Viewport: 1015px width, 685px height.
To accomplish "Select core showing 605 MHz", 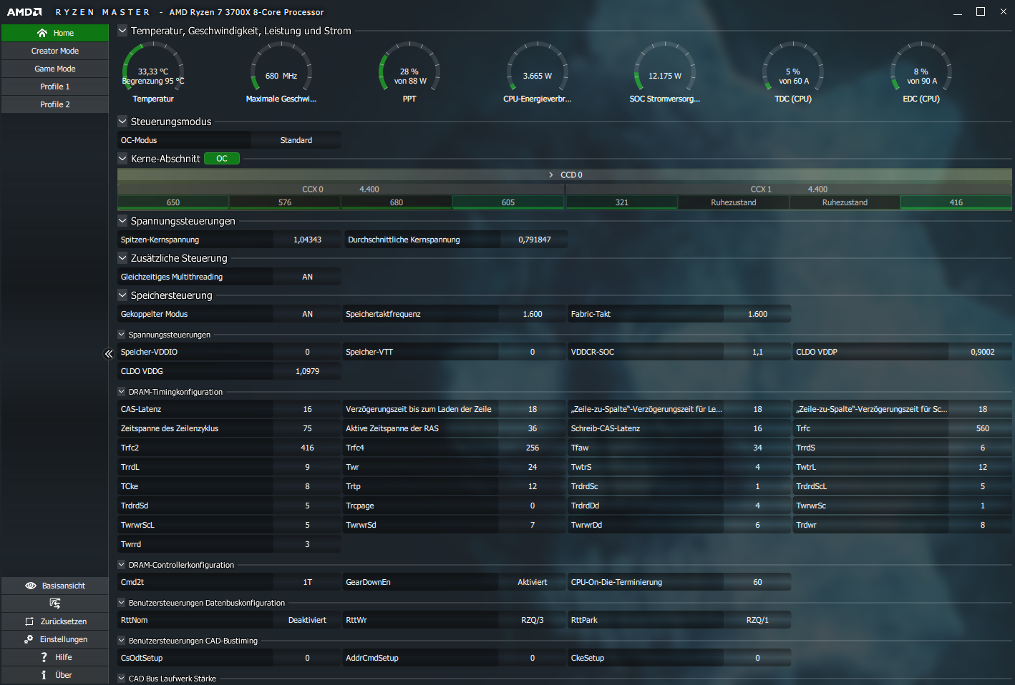I will [x=508, y=202].
